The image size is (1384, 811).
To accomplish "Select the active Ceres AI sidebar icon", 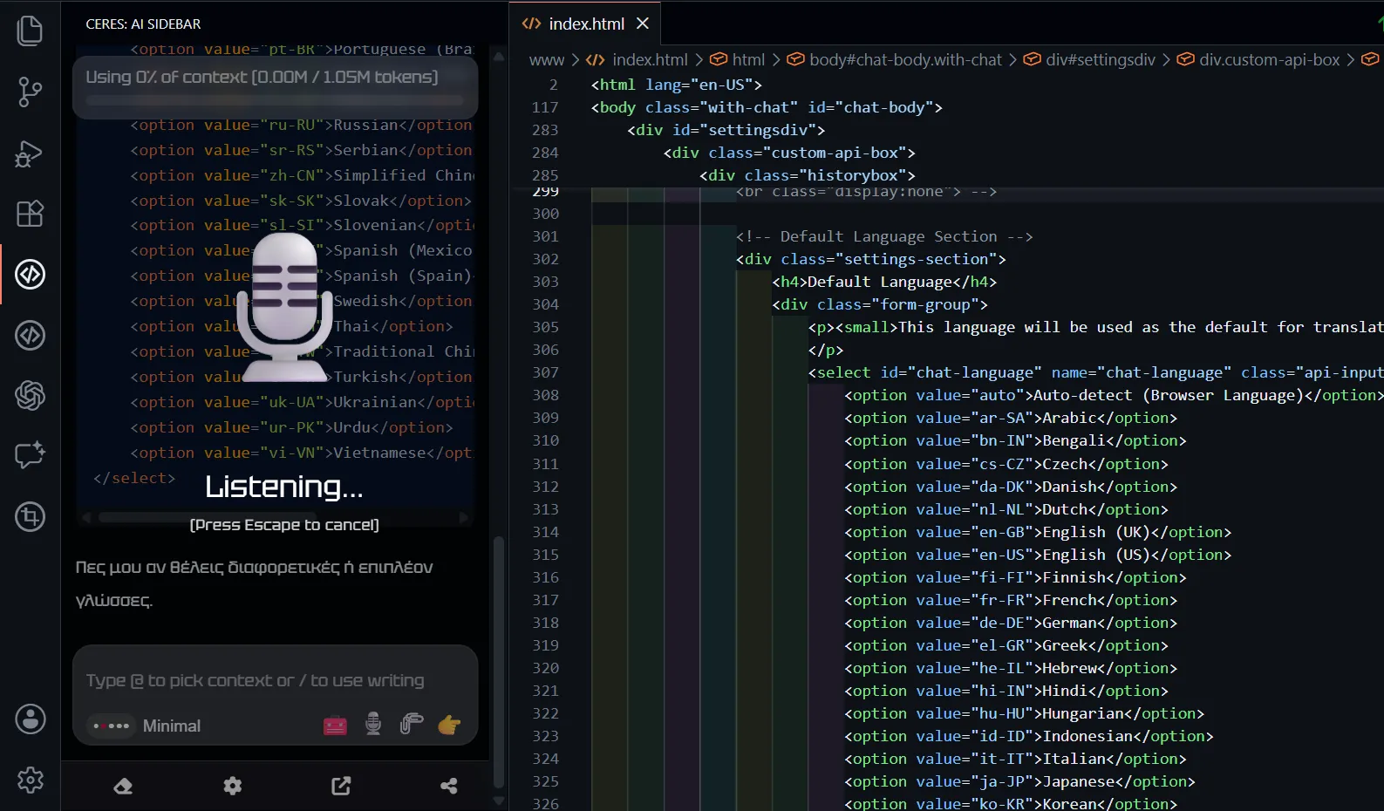I will [31, 275].
